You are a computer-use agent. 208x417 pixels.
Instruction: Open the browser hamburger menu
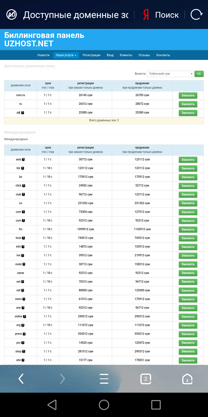[x=104, y=378]
